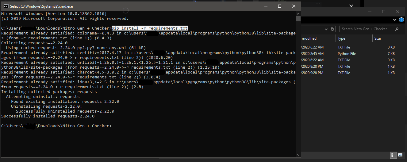Click 'Using cached requests-2.24.0' wheel line
Image resolution: width=407 pixels, height=162 pixels.
pos(76,48)
